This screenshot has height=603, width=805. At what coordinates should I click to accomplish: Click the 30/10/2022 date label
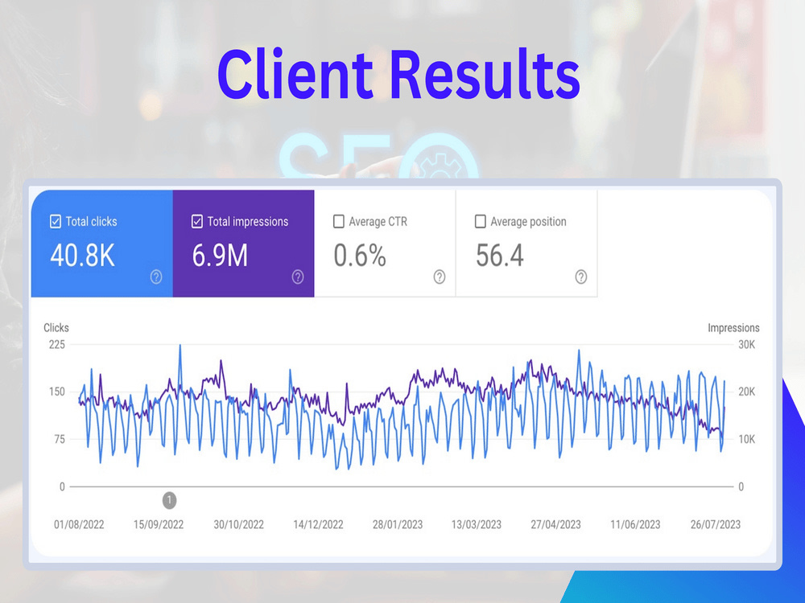[239, 524]
